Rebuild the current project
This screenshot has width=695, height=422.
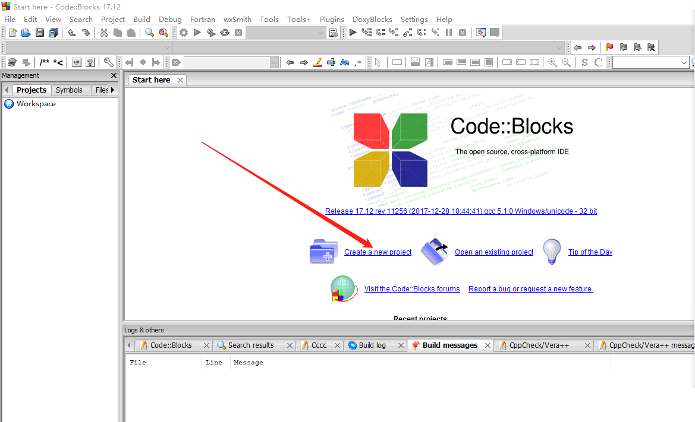(225, 33)
